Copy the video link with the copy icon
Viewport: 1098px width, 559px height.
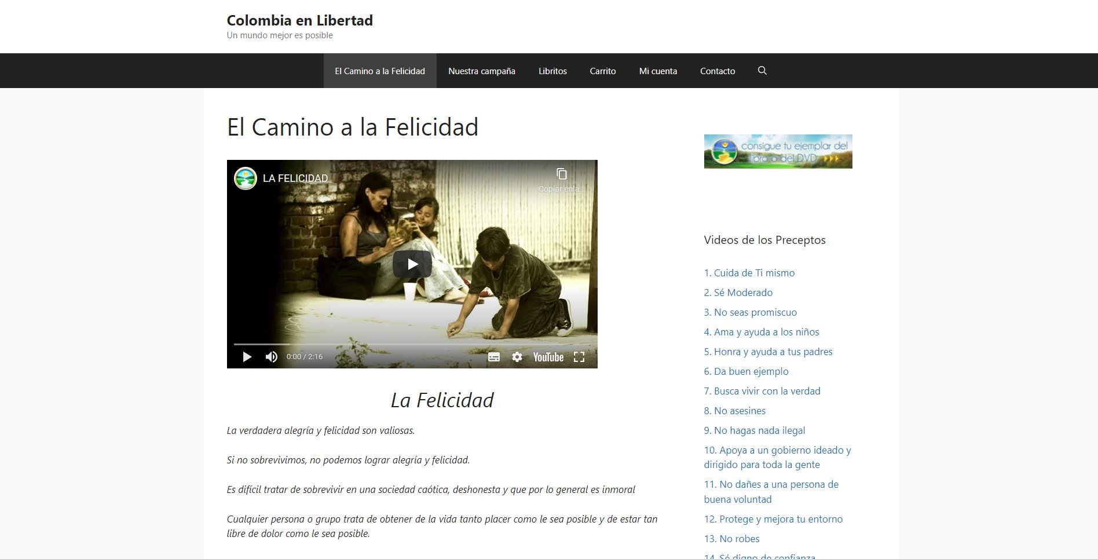tap(562, 174)
